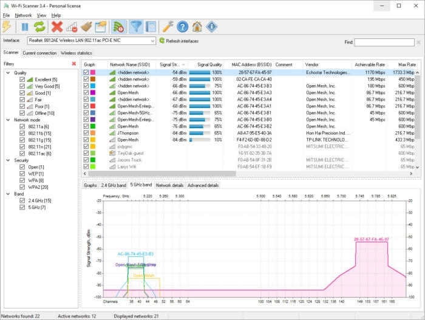This screenshot has height=320, width=425.
Task: Click the Very Good quality signal icon
Action: (30, 86)
